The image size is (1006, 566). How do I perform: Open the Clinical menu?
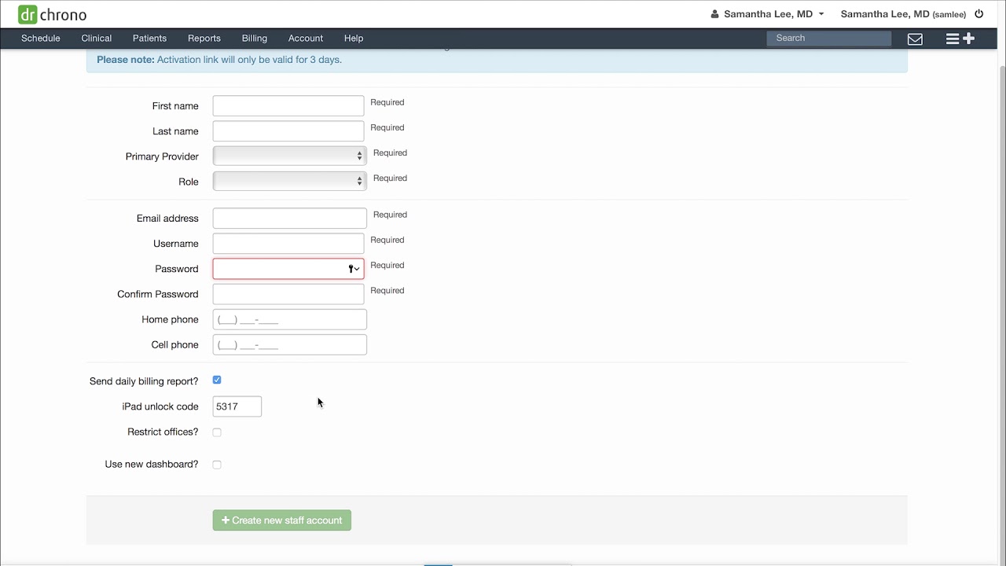click(97, 39)
